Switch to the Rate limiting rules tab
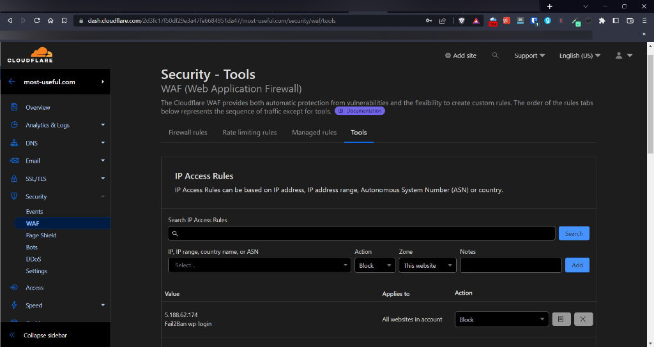654x347 pixels. click(250, 132)
